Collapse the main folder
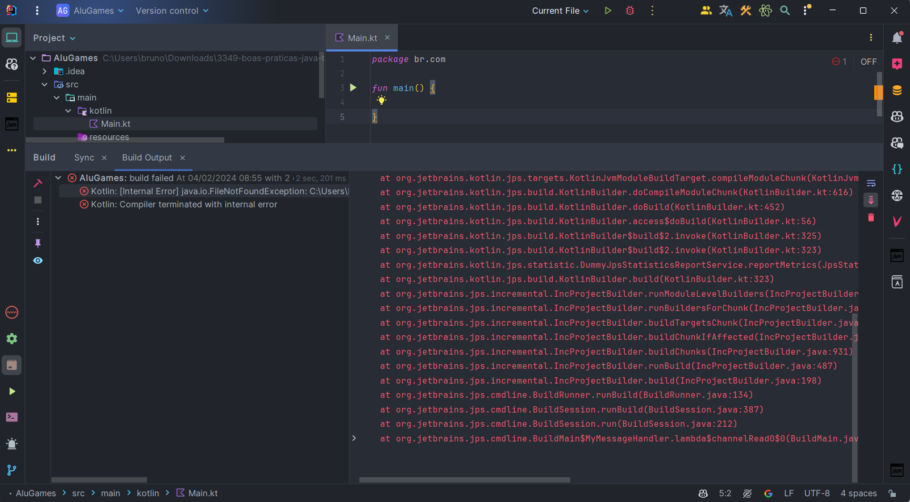Image resolution: width=910 pixels, height=502 pixels. click(x=56, y=97)
